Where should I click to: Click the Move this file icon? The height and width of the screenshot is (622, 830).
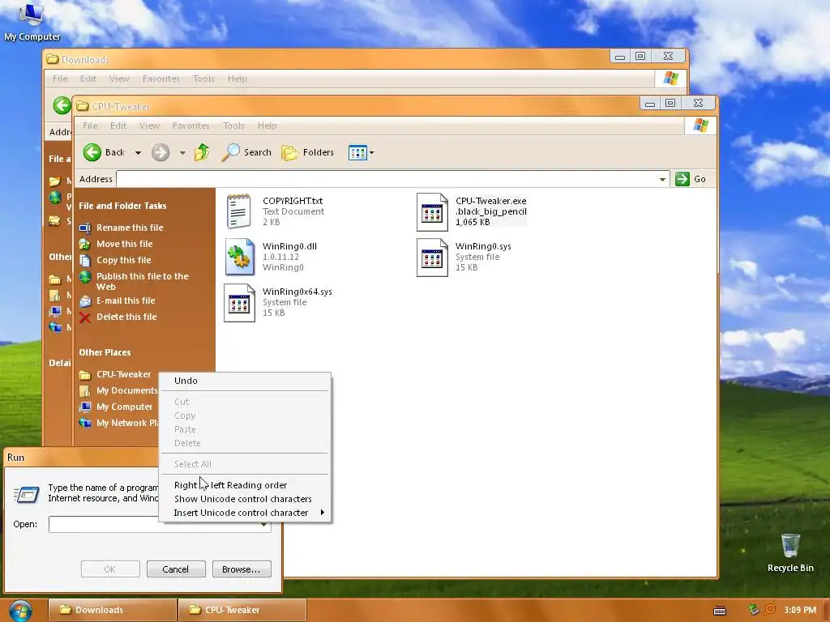(84, 245)
